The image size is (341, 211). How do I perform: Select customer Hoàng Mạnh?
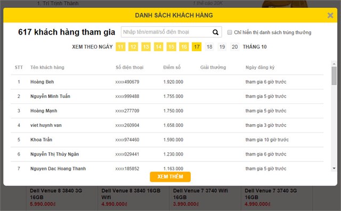44,111
